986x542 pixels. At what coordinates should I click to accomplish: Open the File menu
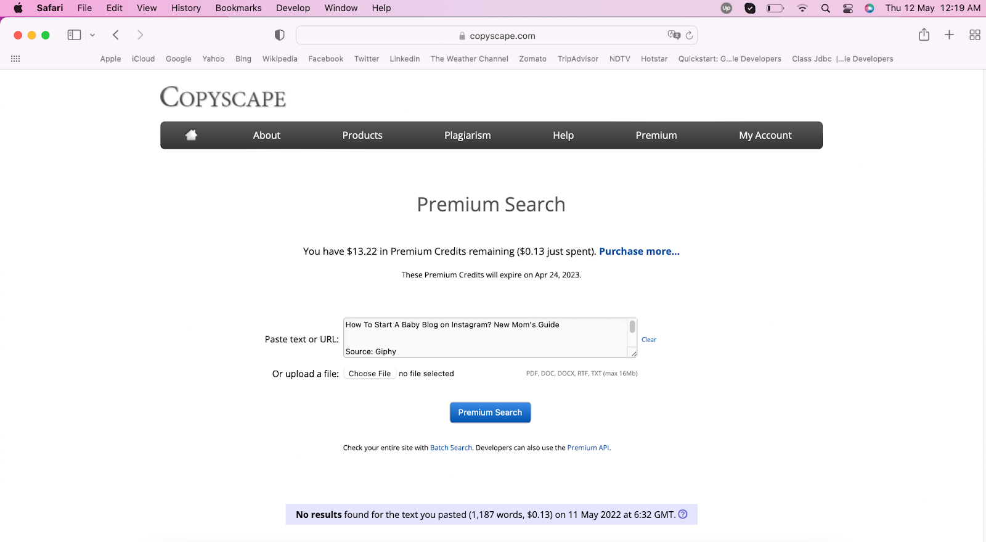84,8
